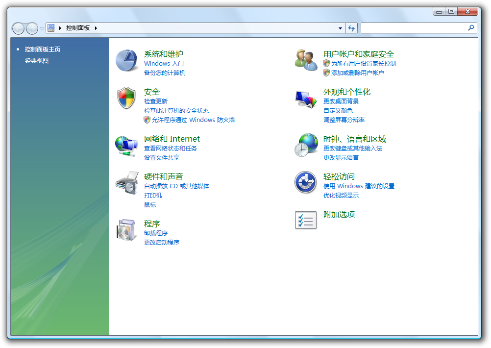This screenshot has height=348, width=491.
Task: Click 卸载程序 link
Action: pyautogui.click(x=156, y=233)
